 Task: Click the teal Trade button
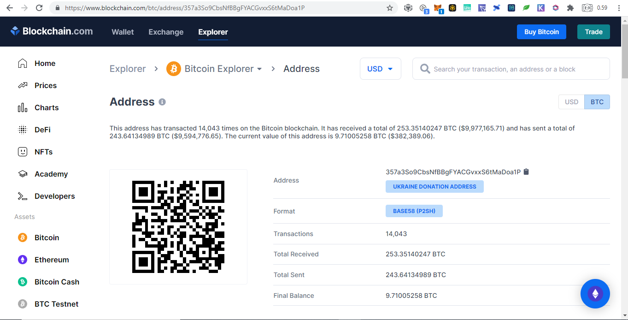[x=593, y=32]
